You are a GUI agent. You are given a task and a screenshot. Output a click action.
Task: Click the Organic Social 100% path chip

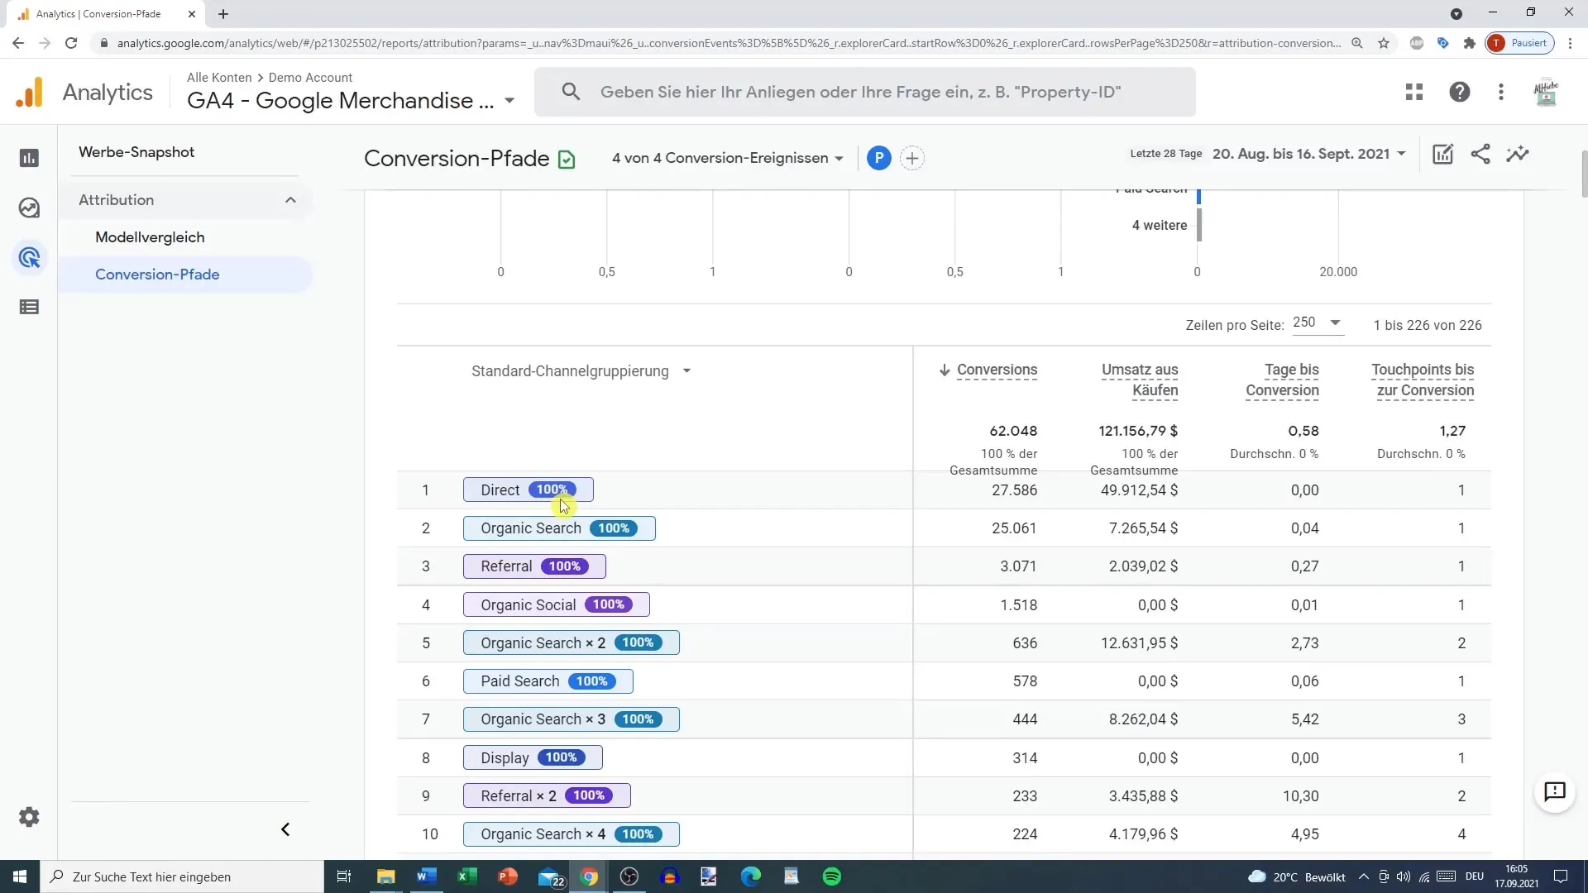[557, 604]
